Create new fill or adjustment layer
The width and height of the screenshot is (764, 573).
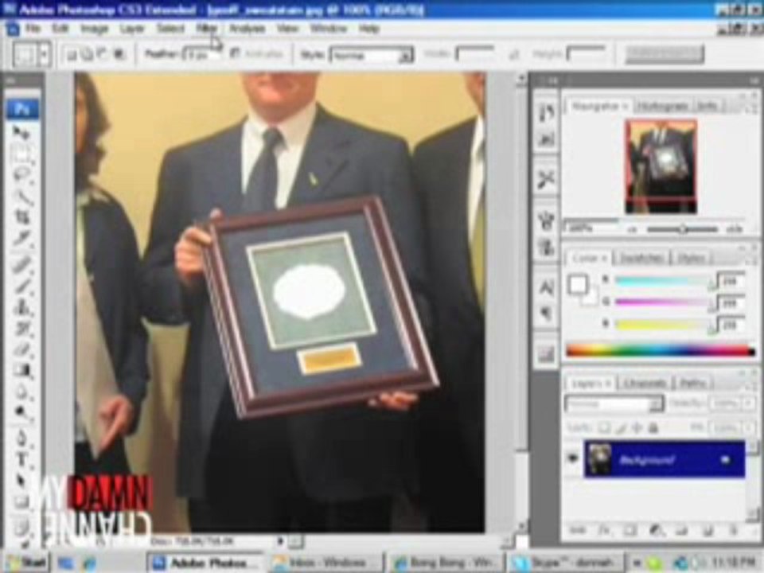(x=656, y=530)
